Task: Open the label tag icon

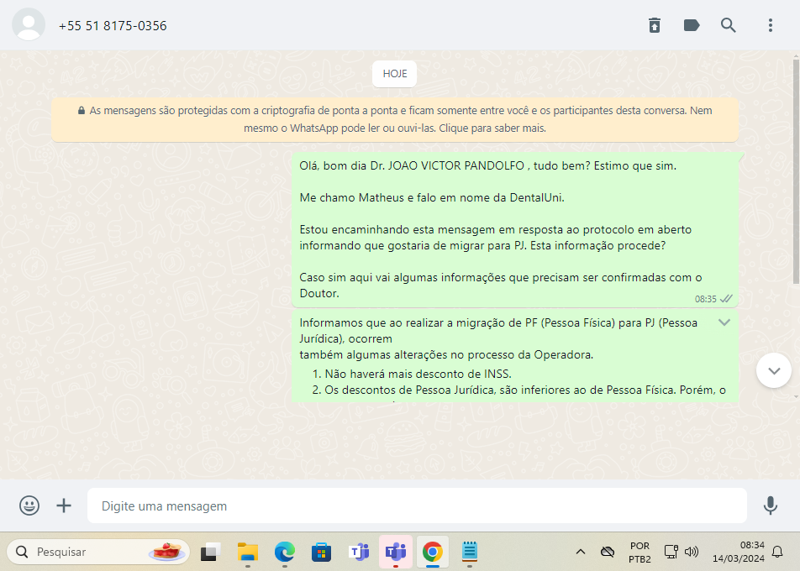Action: point(692,25)
